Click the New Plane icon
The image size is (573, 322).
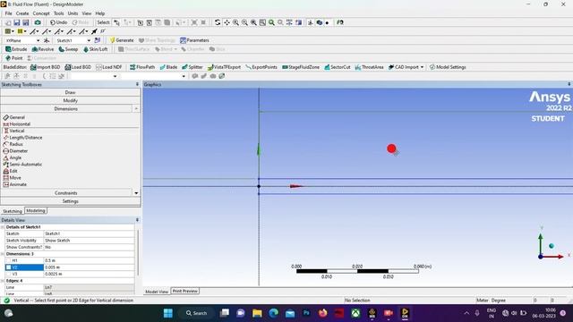(47, 40)
